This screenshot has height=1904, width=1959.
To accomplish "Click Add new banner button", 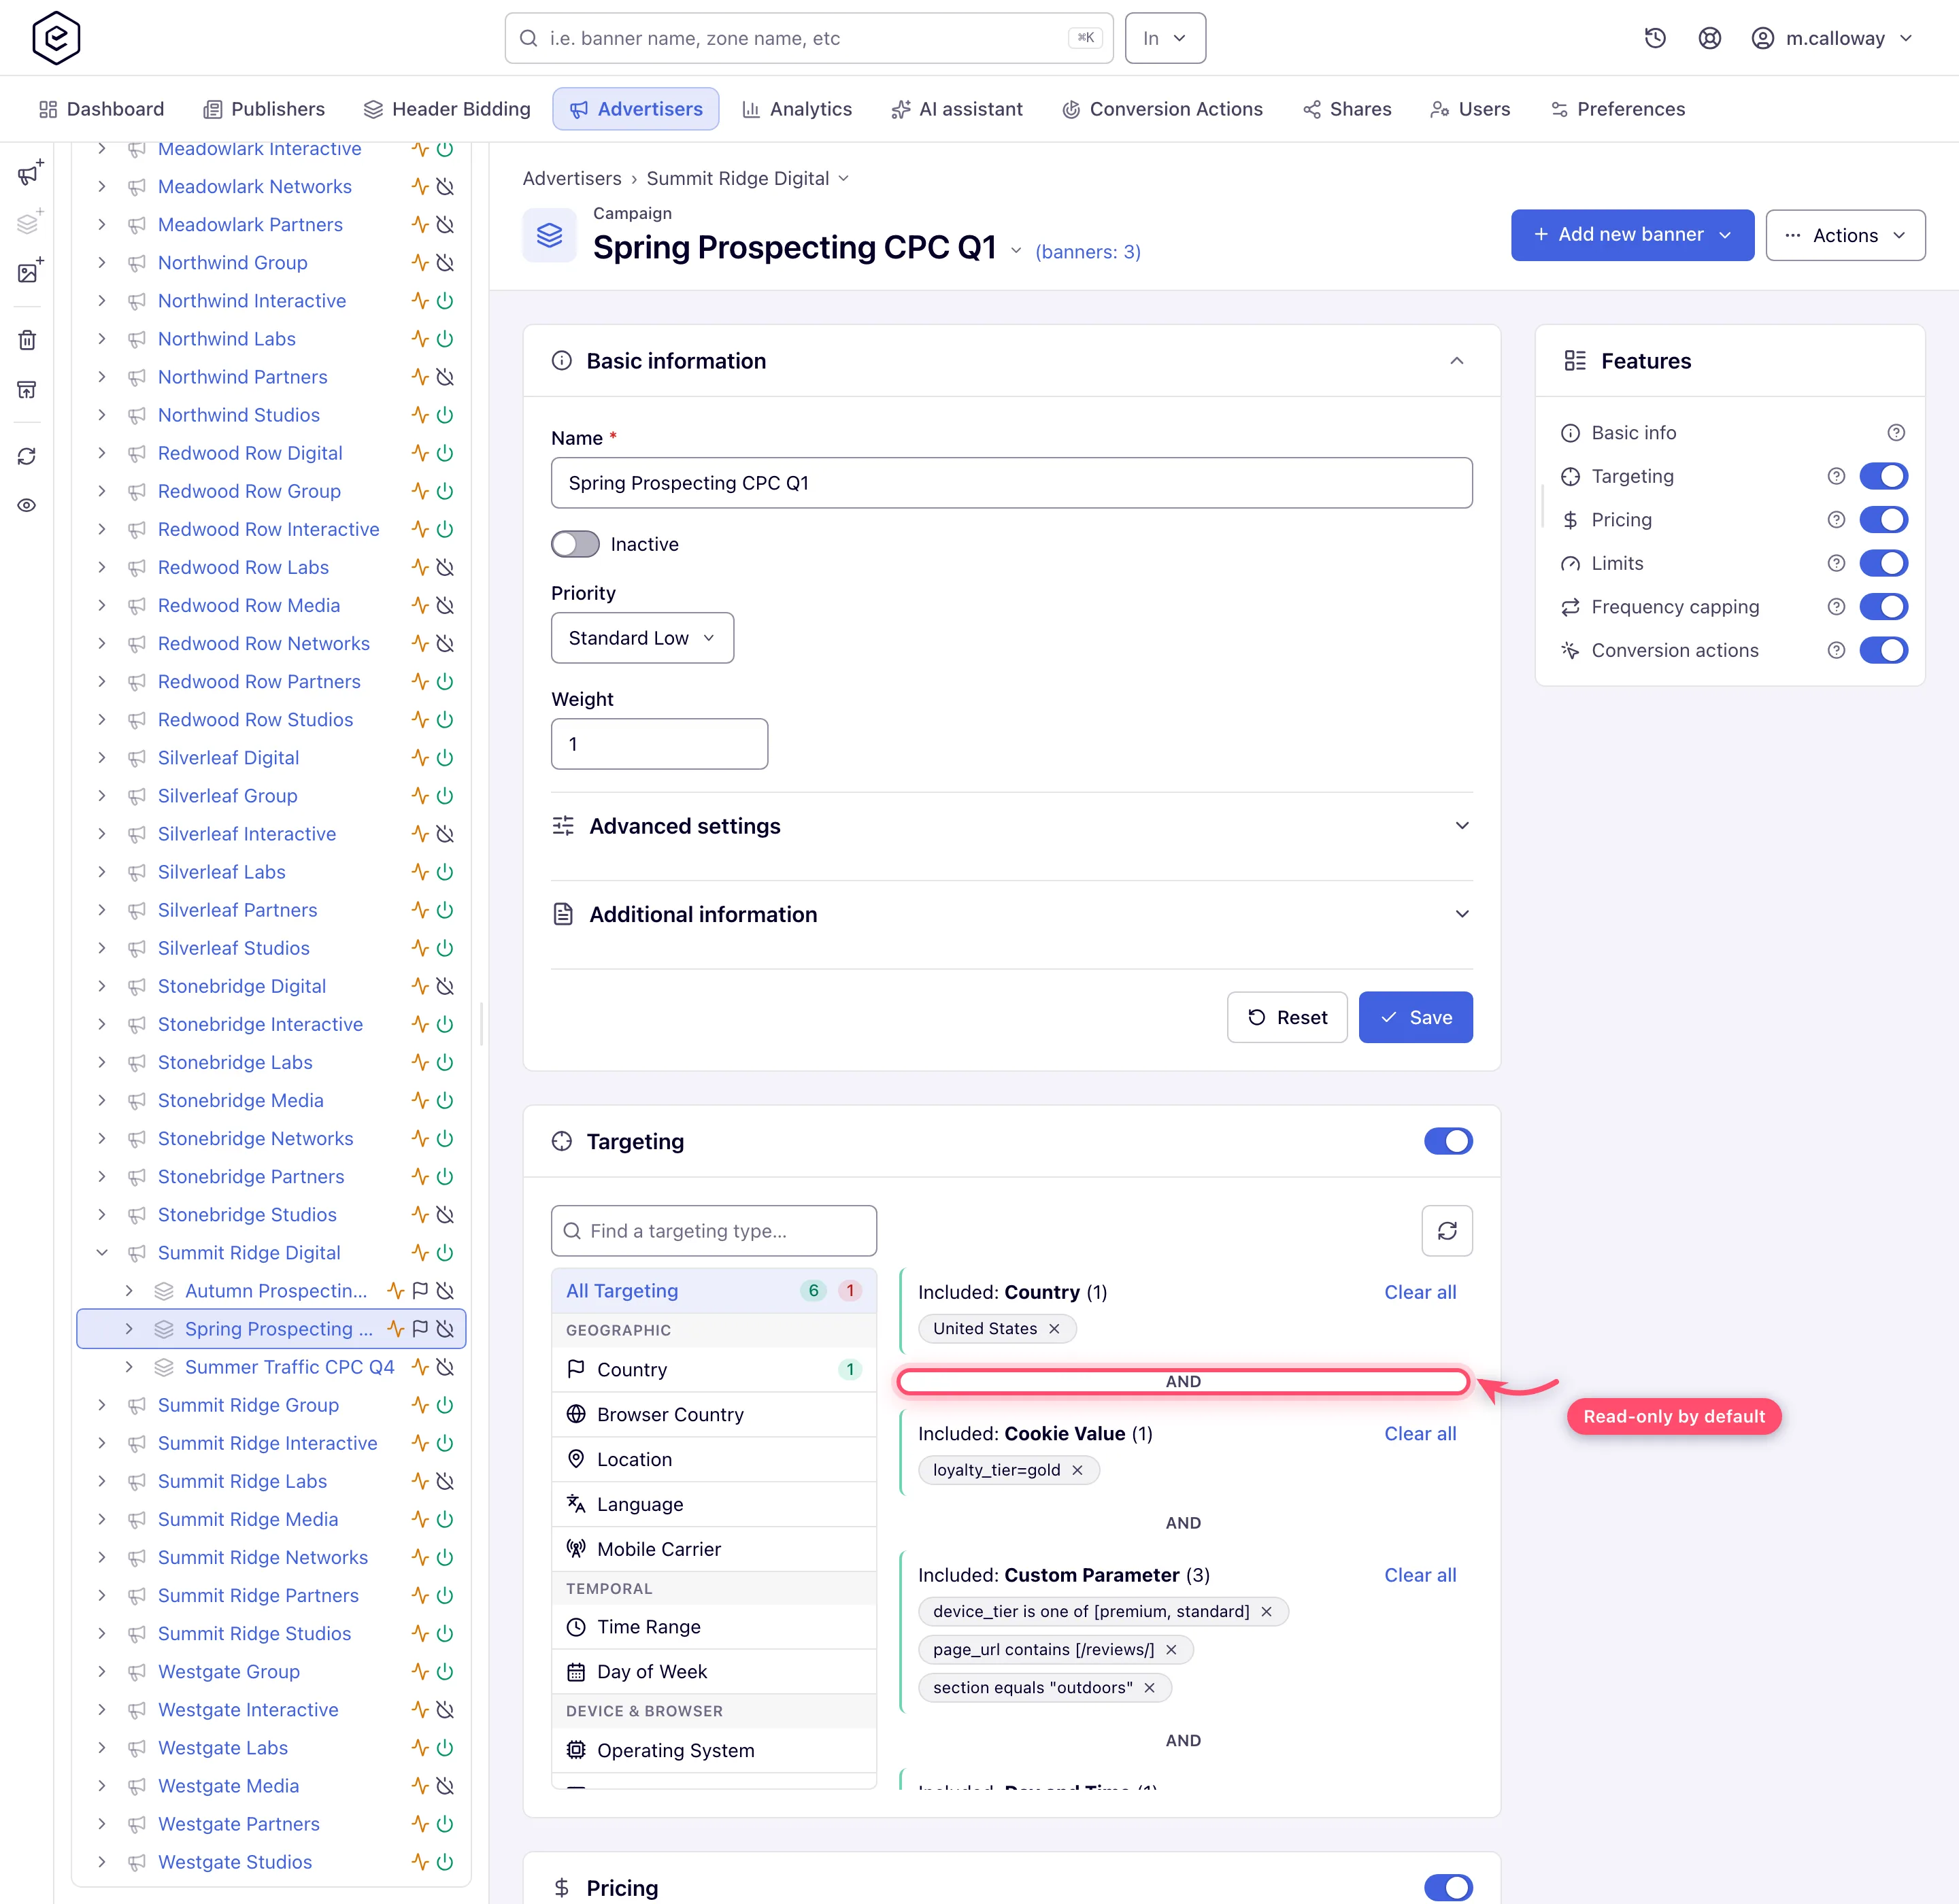I will point(1632,235).
